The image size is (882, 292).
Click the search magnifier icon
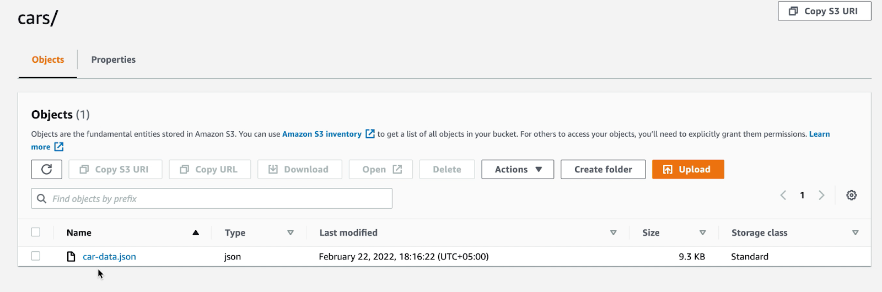coord(41,198)
